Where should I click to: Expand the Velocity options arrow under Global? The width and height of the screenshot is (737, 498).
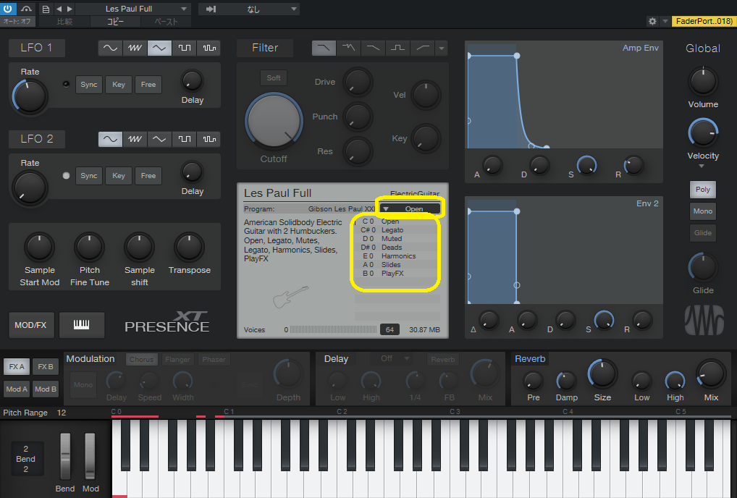[x=702, y=166]
